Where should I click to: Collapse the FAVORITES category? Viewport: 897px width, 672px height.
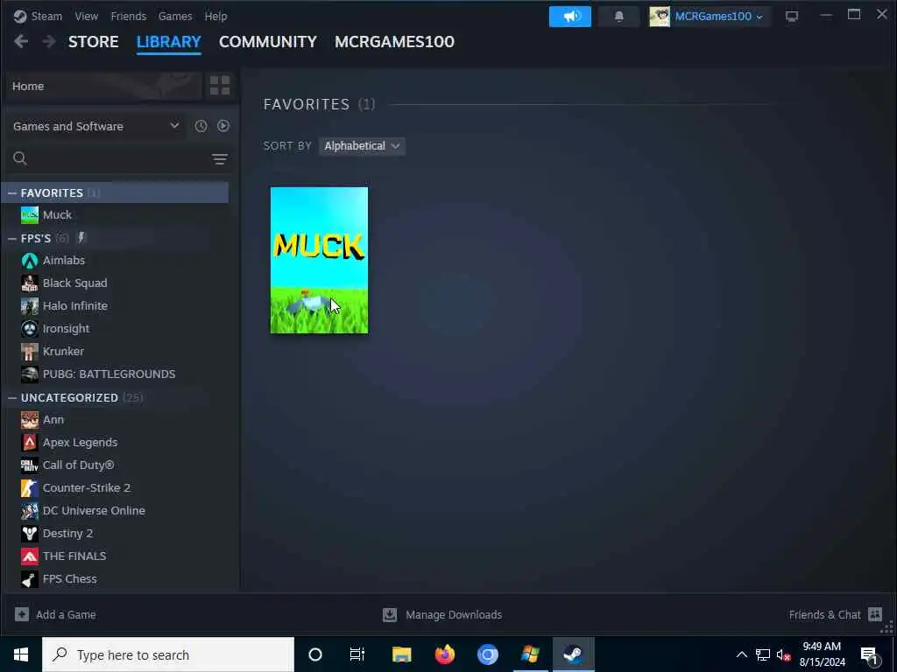[12, 193]
